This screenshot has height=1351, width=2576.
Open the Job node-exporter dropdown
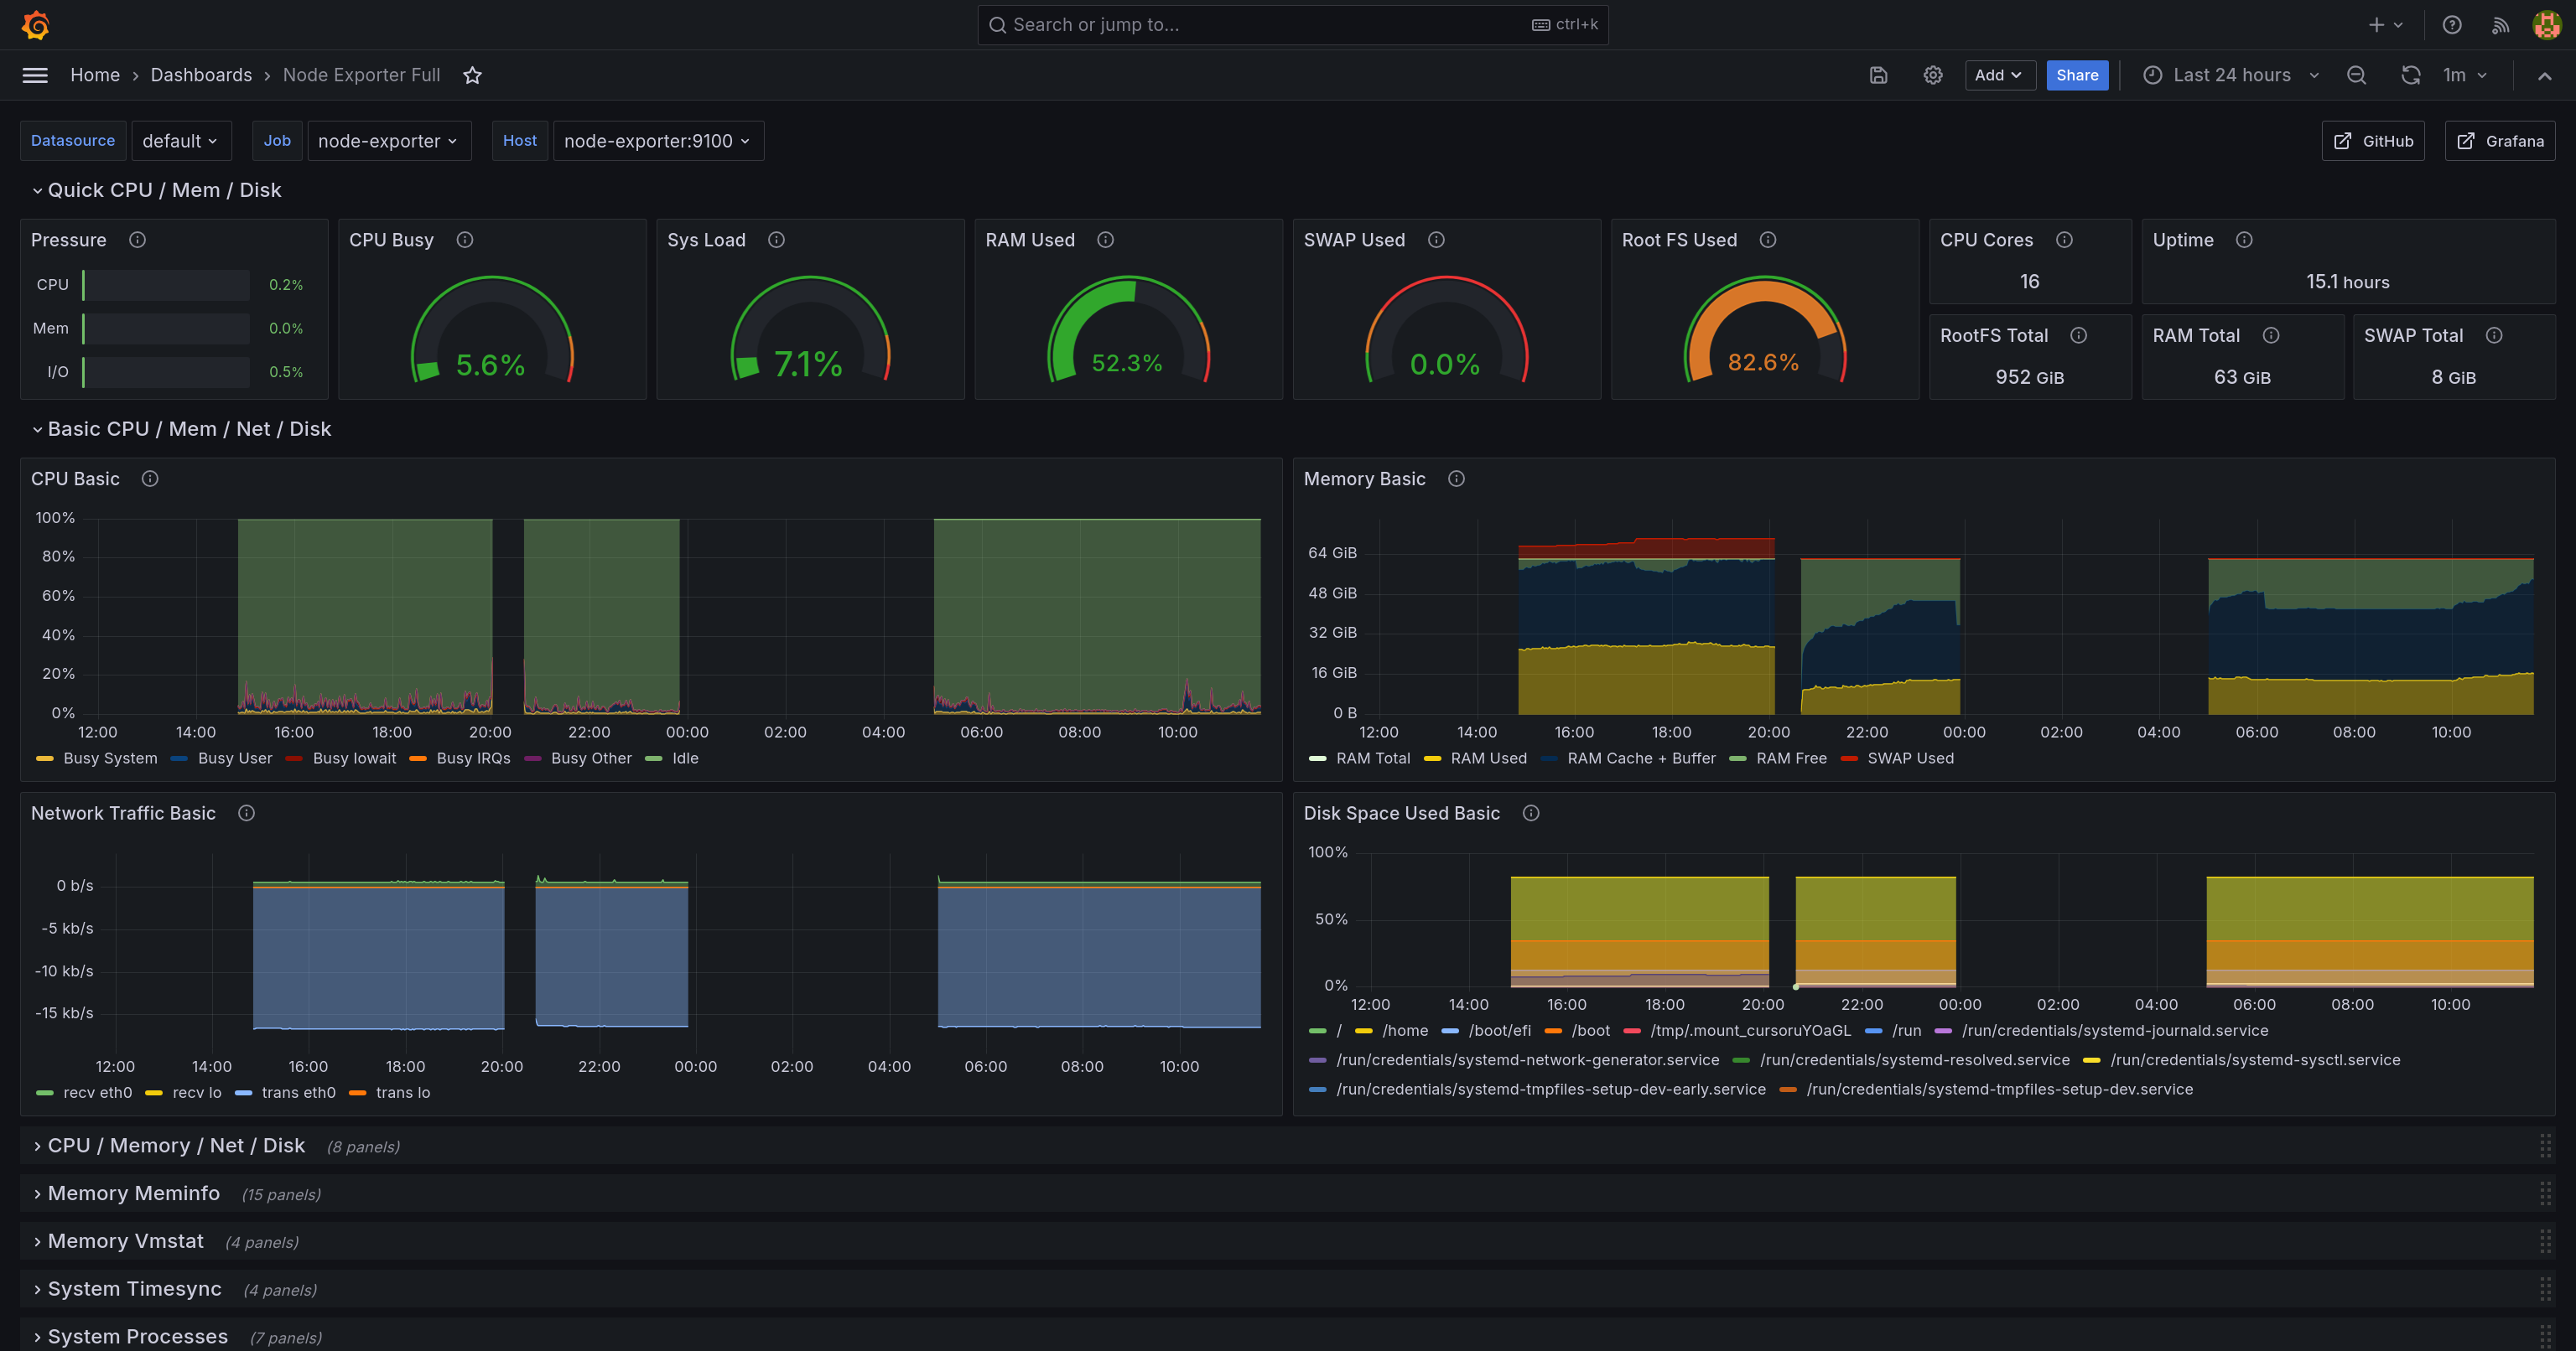click(389, 141)
